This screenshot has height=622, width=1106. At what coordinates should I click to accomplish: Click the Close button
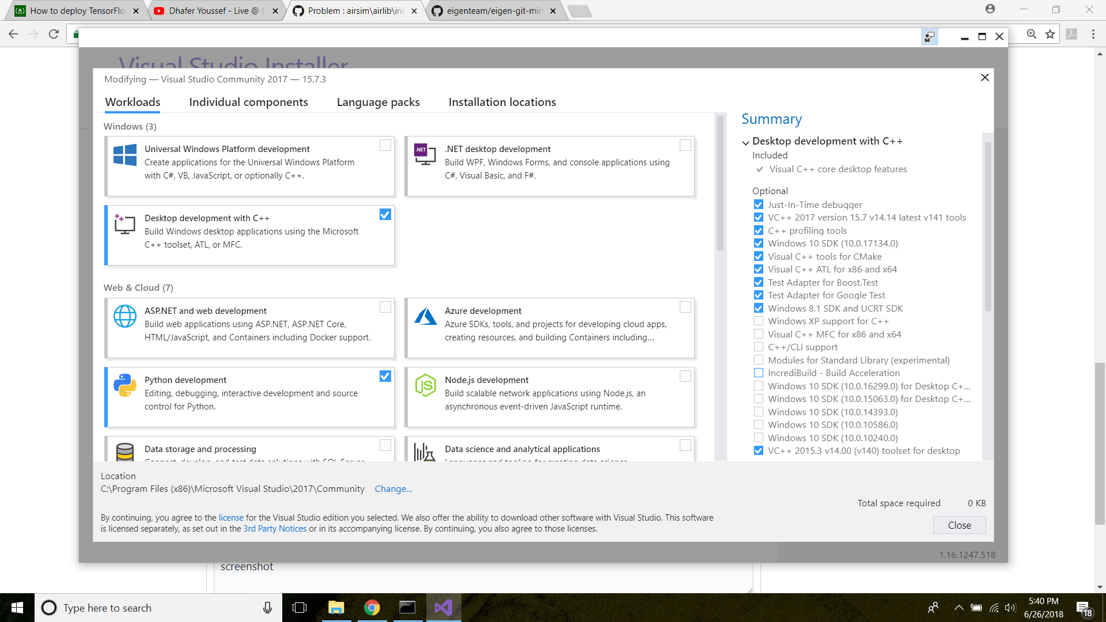pos(959,525)
